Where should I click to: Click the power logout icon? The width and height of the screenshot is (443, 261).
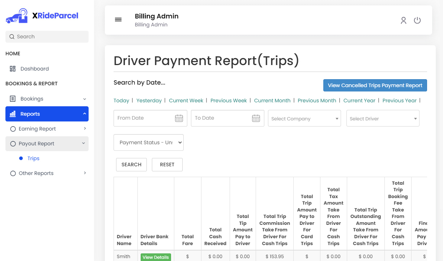417,21
